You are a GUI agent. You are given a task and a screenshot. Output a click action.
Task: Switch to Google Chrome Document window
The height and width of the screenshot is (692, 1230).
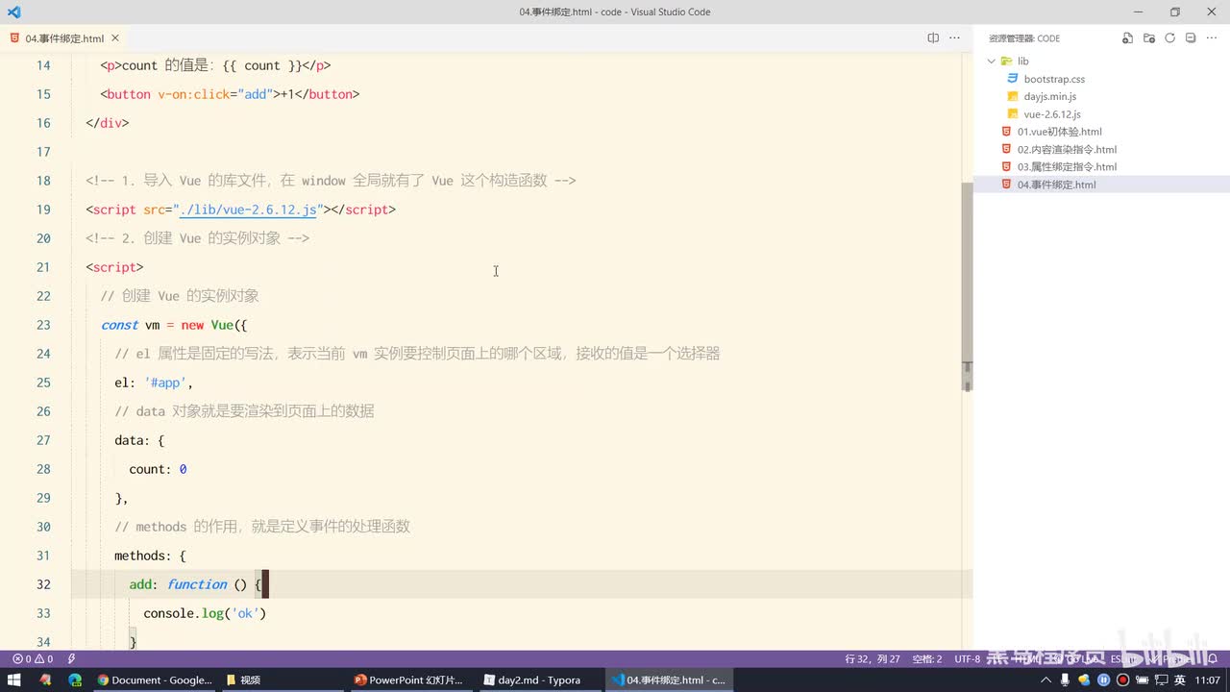154,680
